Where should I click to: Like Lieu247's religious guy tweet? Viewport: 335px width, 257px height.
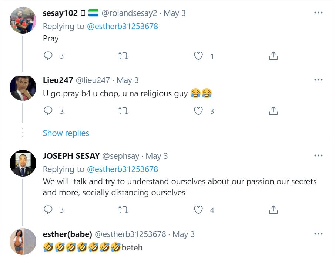[x=198, y=111]
